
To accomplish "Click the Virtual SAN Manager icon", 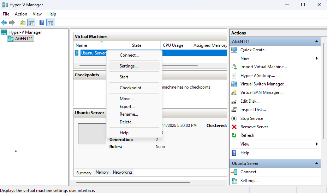I will coord(234,92).
